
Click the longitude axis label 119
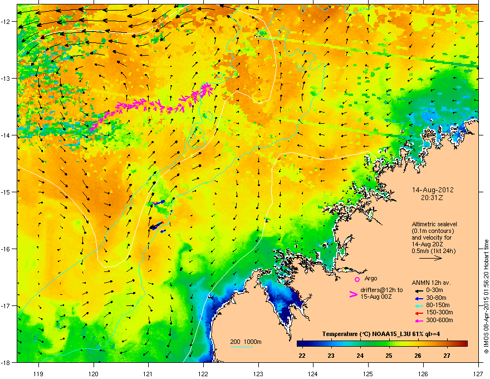click(38, 373)
